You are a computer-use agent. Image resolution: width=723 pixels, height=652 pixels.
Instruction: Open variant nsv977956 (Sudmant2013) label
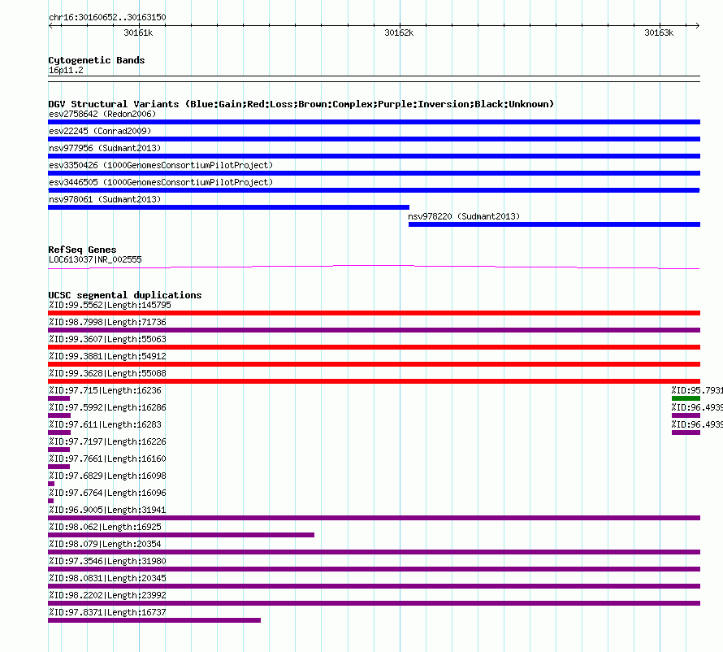point(105,148)
